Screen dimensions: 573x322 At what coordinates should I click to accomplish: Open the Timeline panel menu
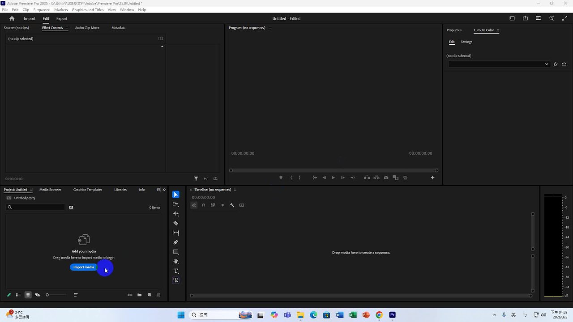[235, 190]
